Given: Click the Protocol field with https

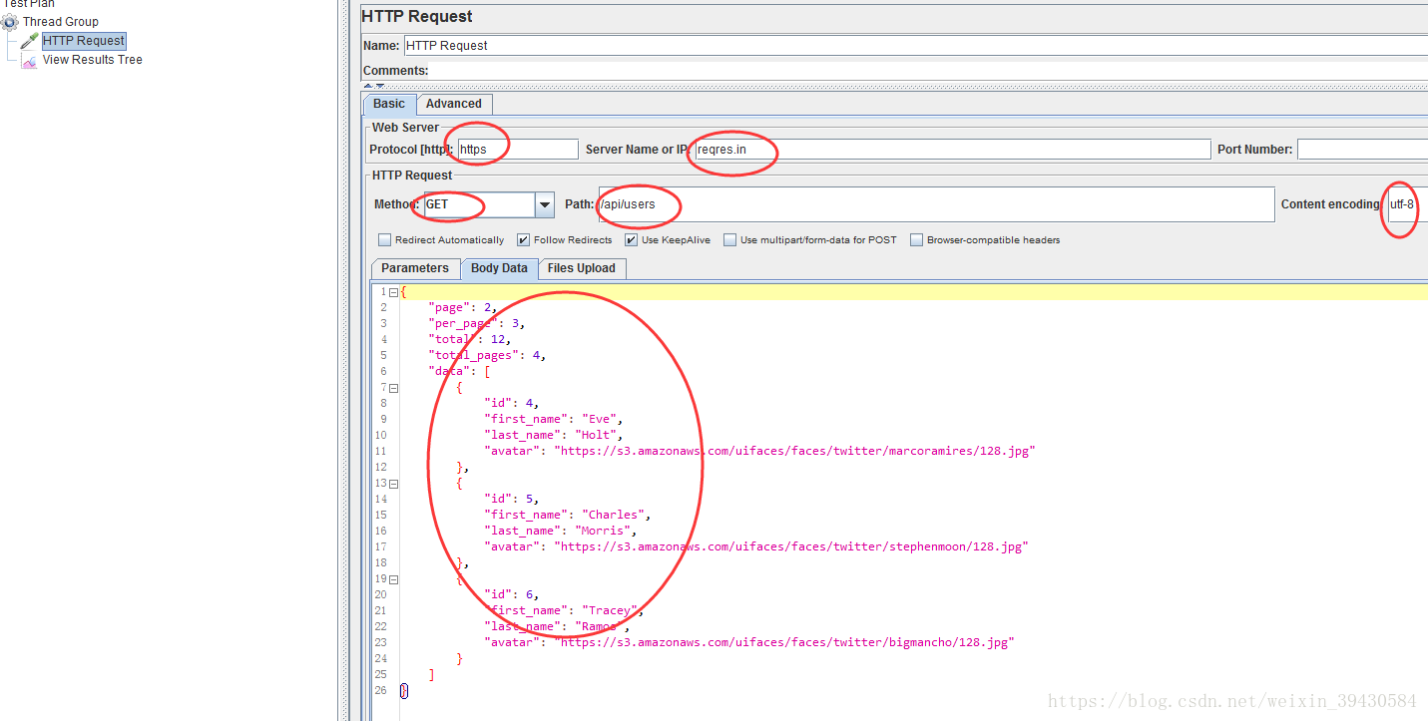Looking at the screenshot, I should (518, 150).
